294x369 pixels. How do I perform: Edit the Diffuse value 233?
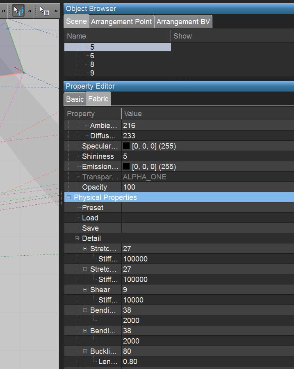click(208, 136)
